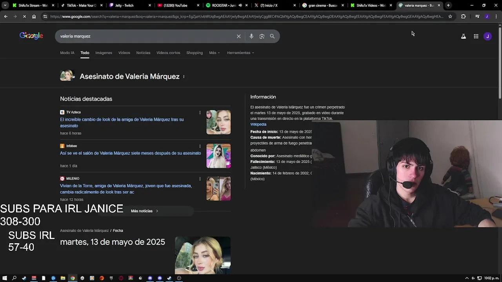Click the Chrome address bar URL
502x282 pixels.
point(247,16)
